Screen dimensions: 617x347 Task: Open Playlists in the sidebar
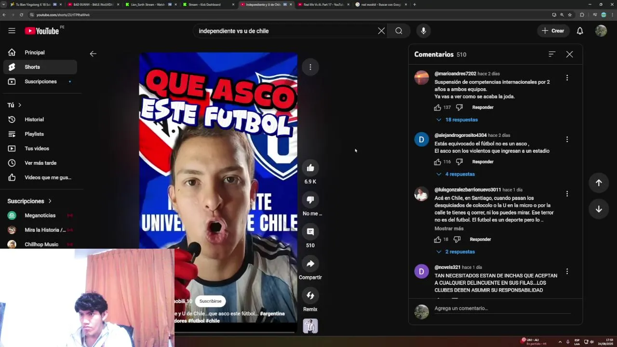point(40,134)
